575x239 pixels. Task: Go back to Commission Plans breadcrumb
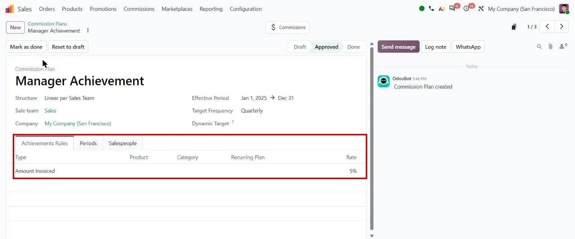(47, 24)
